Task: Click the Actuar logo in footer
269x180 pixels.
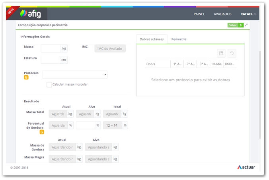Action: tap(246, 167)
